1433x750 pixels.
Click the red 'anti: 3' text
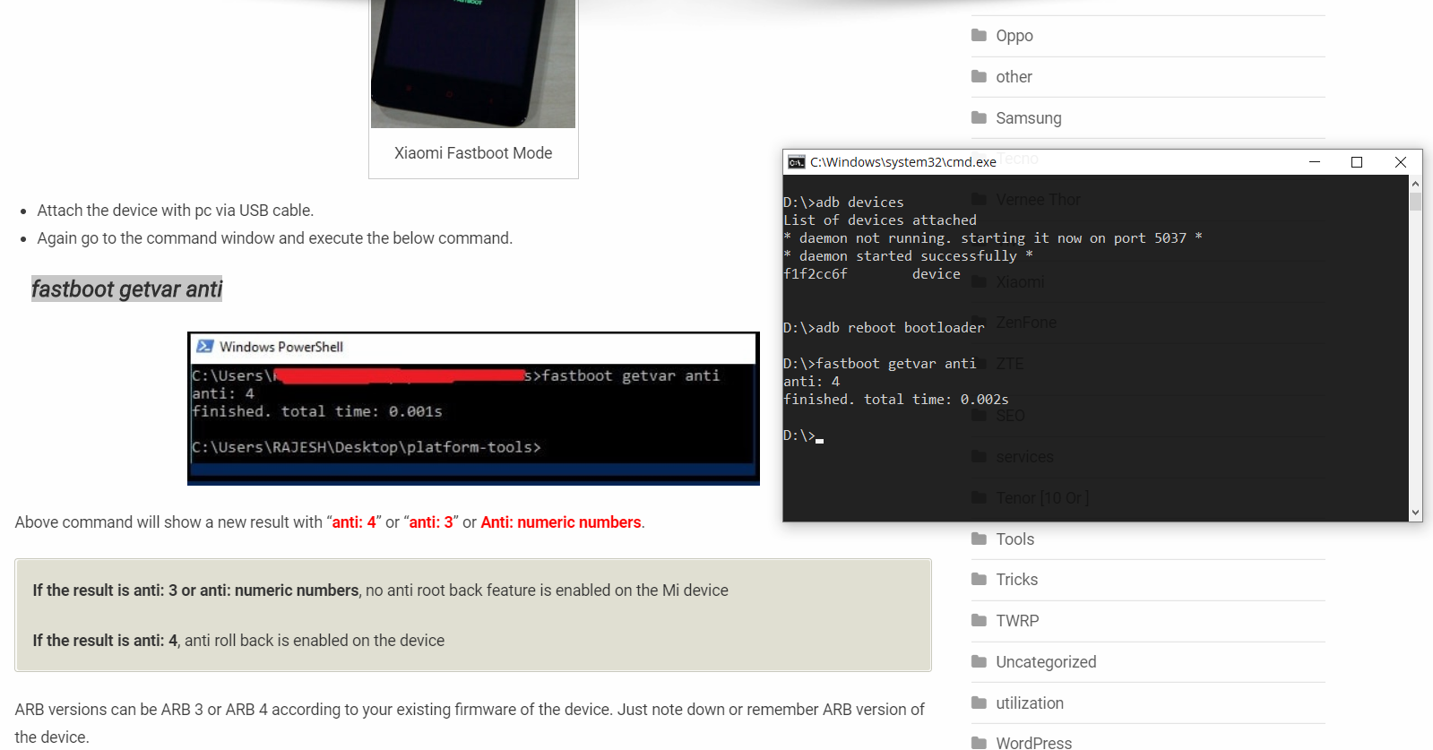pos(431,522)
